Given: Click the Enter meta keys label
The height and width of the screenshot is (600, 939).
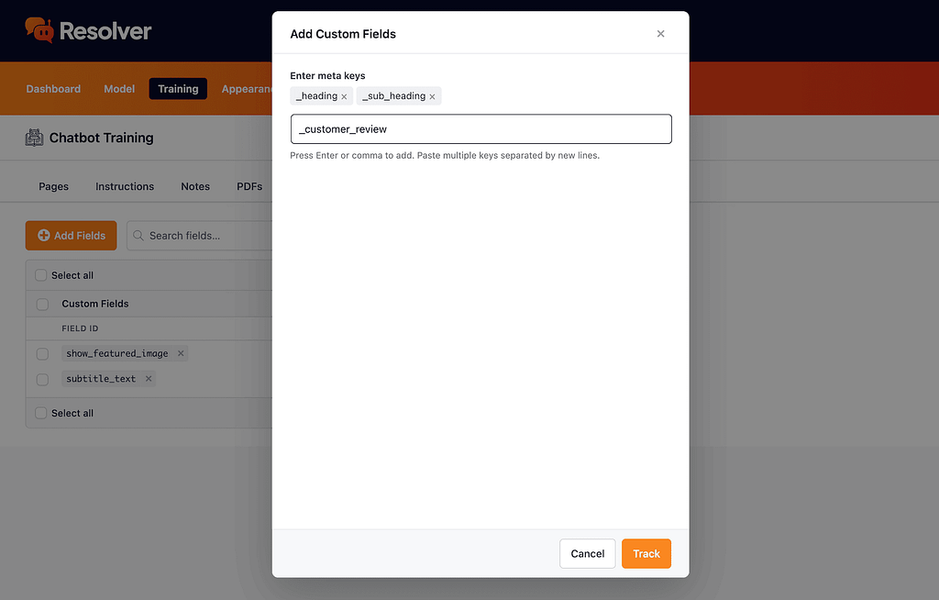Looking at the screenshot, I should tap(327, 75).
